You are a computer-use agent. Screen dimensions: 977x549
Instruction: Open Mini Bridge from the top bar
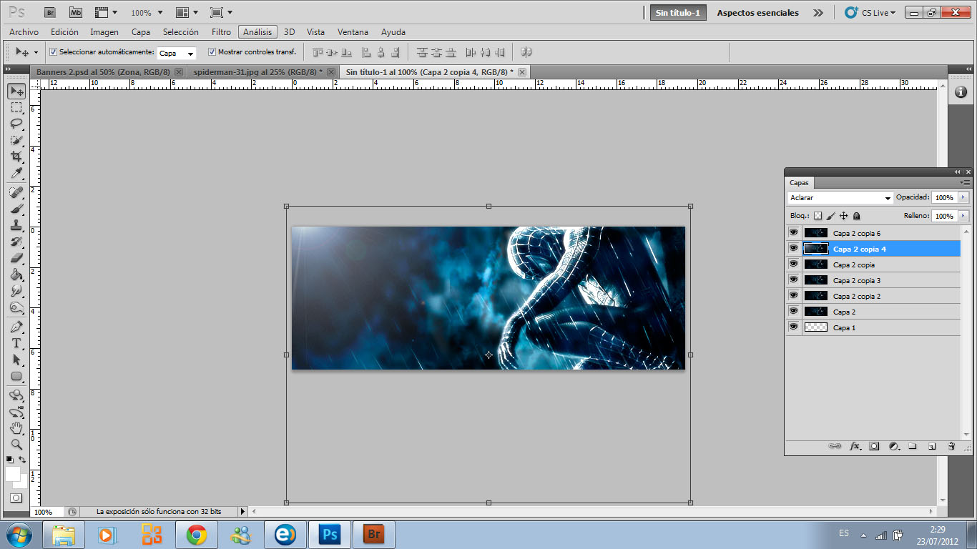click(75, 12)
